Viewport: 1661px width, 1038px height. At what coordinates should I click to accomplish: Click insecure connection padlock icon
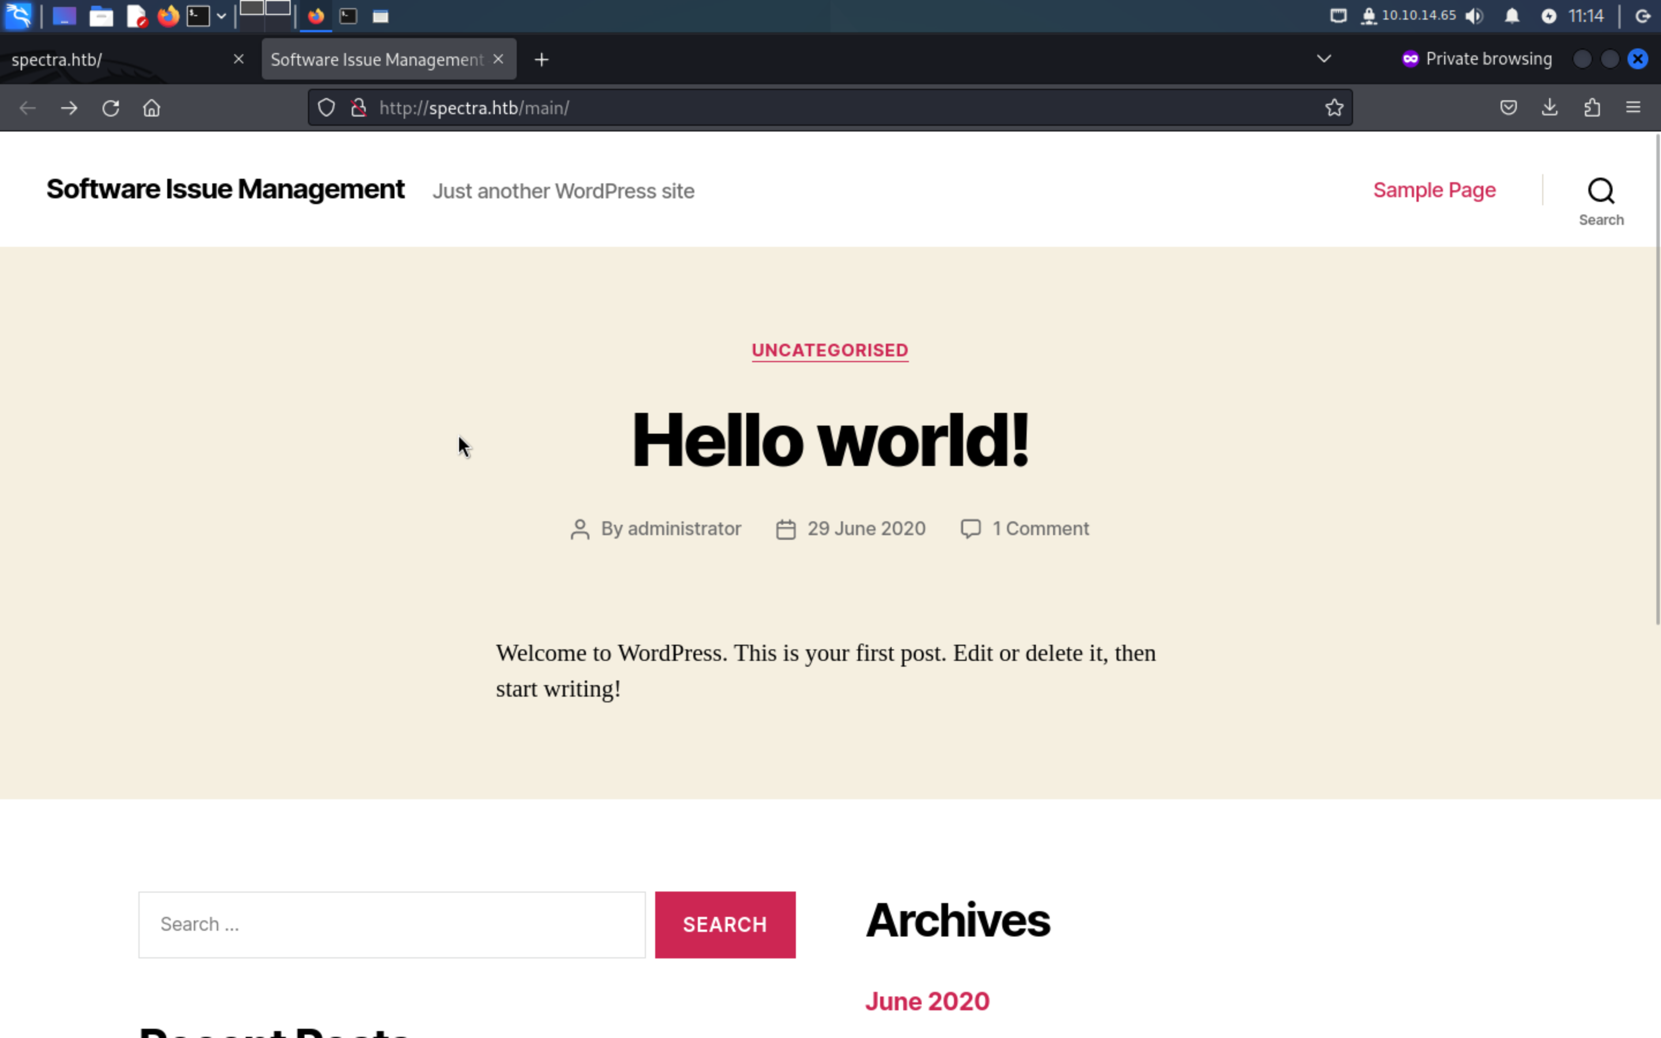click(x=358, y=108)
